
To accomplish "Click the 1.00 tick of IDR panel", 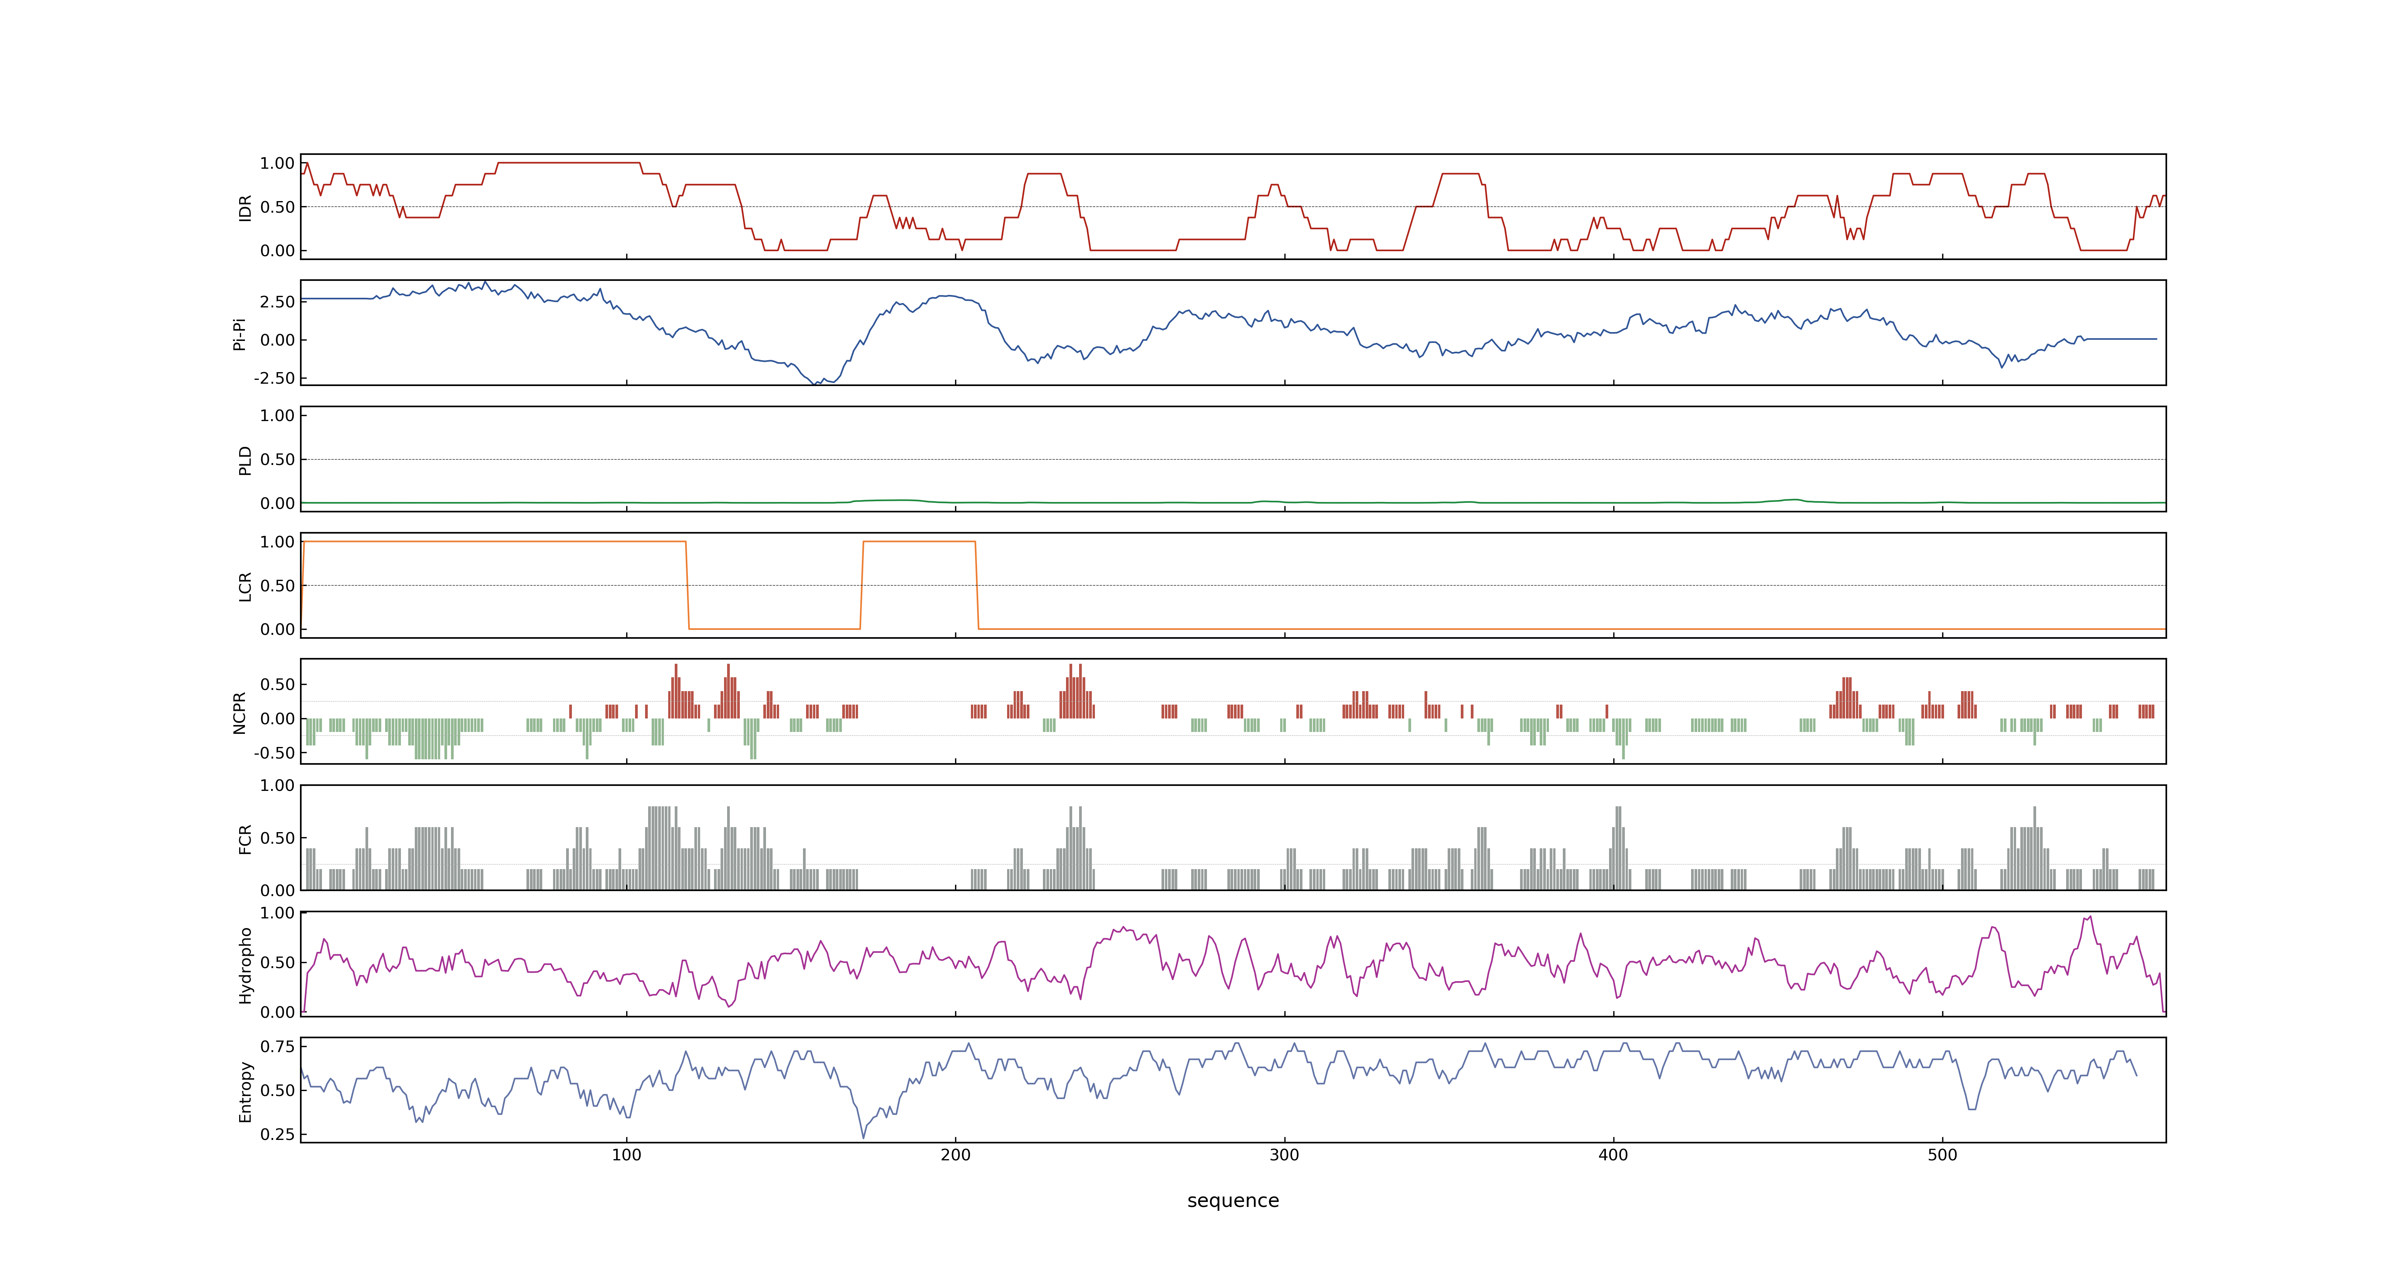I will 278,164.
